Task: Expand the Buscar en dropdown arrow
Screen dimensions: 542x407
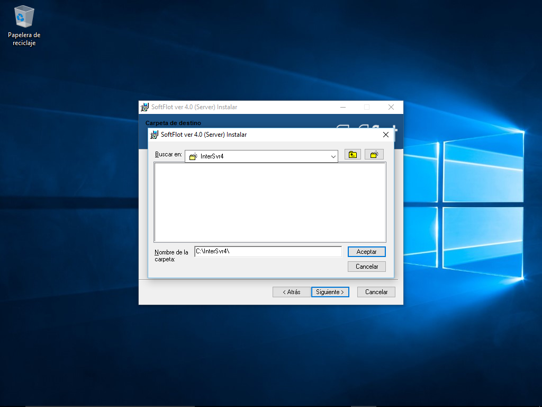Action: (333, 156)
